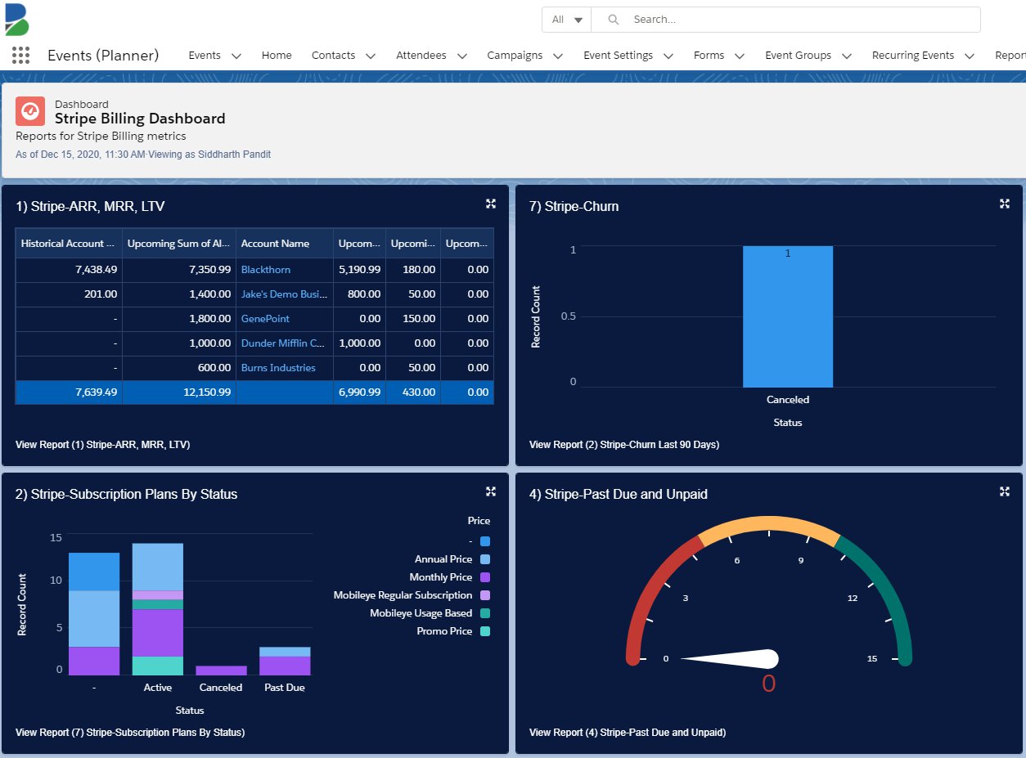
Task: Open the All search scope dropdown
Action: [x=566, y=20]
